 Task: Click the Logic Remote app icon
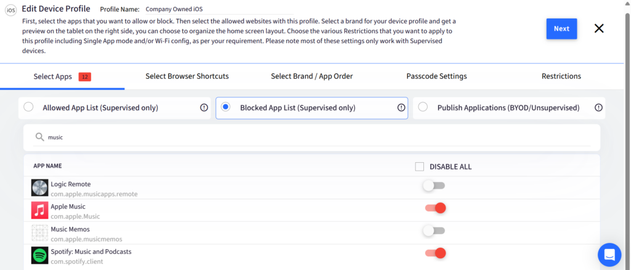[39, 188]
